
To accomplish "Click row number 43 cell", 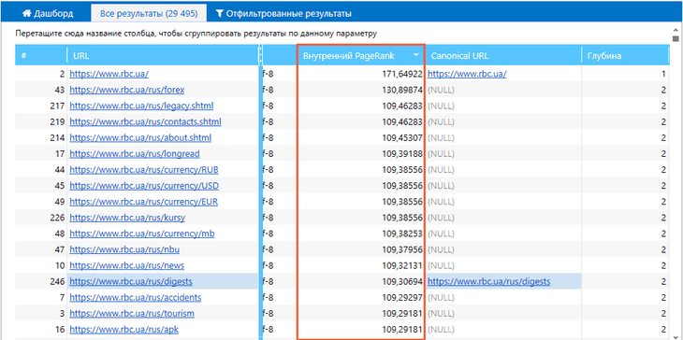I will pos(41,90).
